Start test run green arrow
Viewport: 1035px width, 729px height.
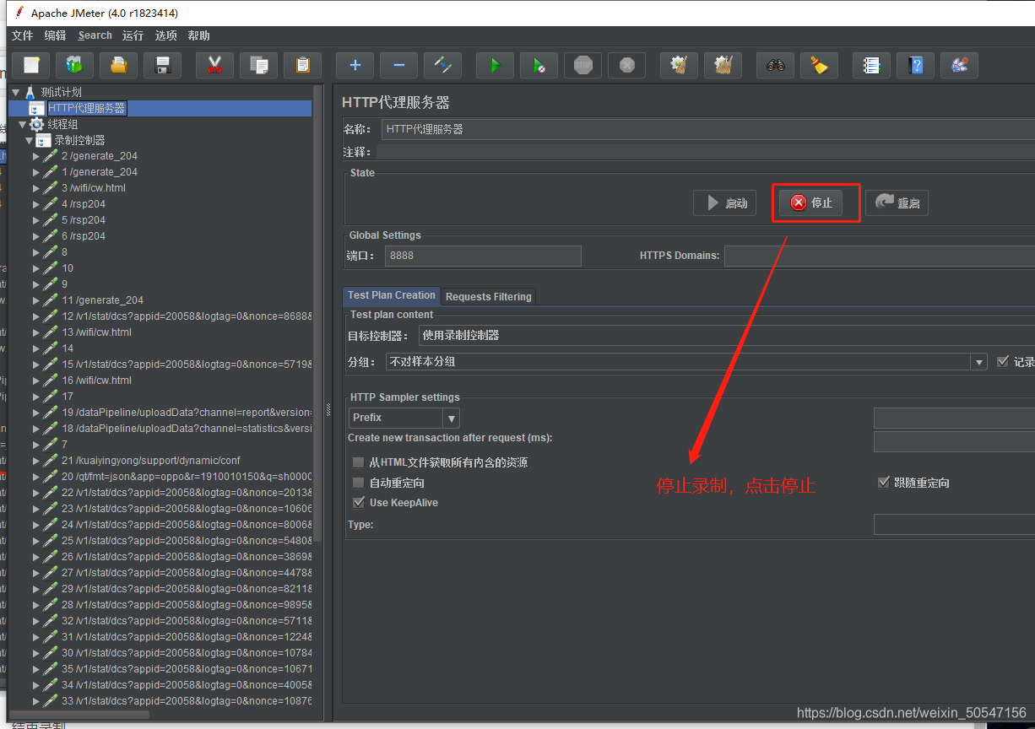tap(495, 65)
